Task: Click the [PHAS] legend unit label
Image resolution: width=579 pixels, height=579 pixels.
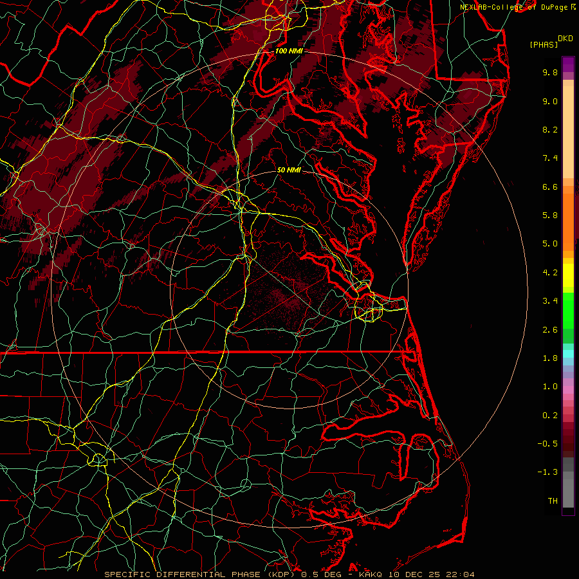Action: (x=544, y=45)
